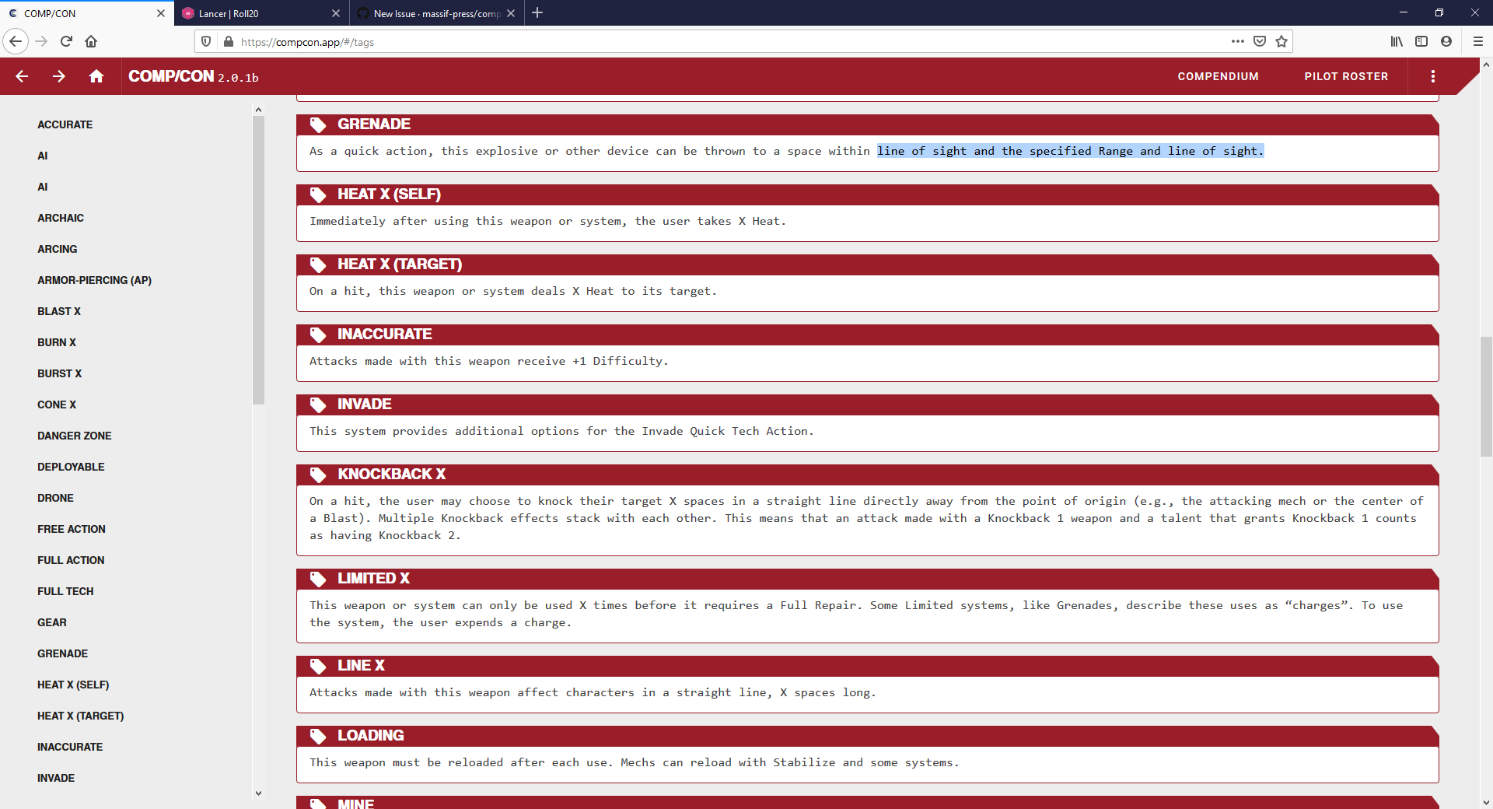
Task: Click the main page scrollbar thumb
Action: coord(1486,397)
